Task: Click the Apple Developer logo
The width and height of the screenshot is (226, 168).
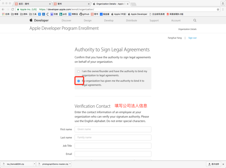Action: (x=39, y=20)
